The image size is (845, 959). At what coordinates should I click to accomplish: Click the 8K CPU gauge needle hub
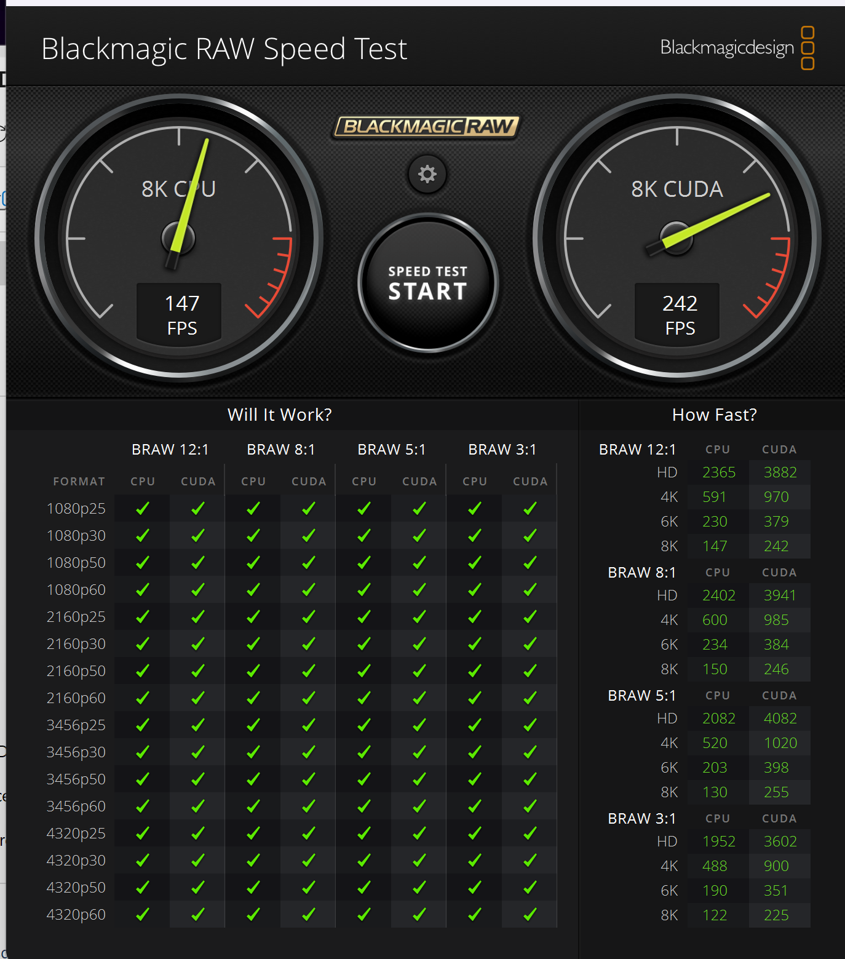[178, 239]
